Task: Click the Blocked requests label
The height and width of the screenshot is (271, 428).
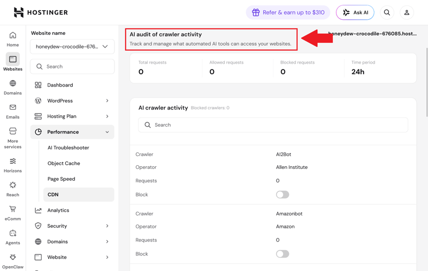Action: click(x=297, y=63)
